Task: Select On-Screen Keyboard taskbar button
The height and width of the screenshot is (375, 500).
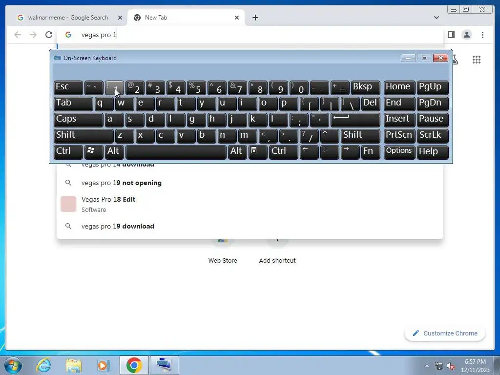Action: [x=165, y=365]
